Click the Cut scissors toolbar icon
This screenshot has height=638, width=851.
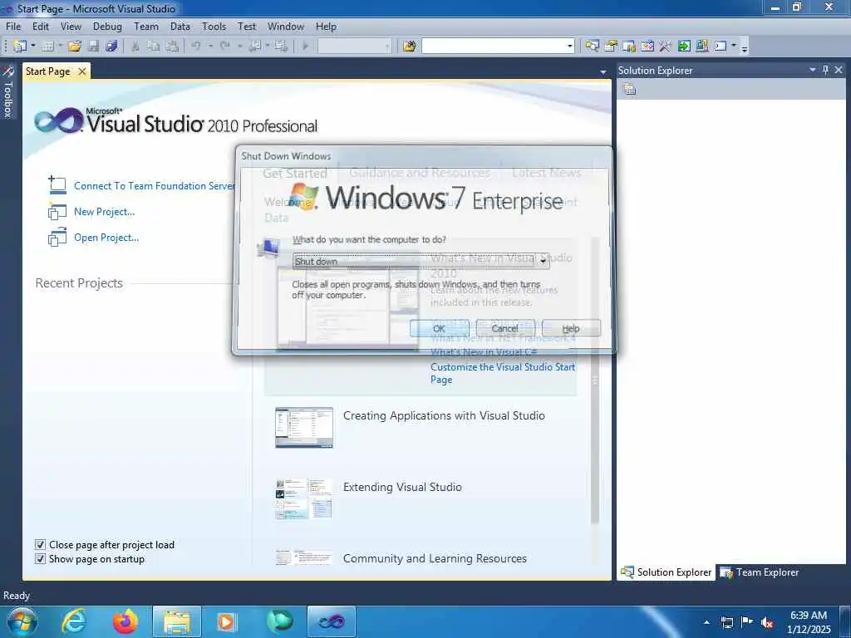(135, 47)
